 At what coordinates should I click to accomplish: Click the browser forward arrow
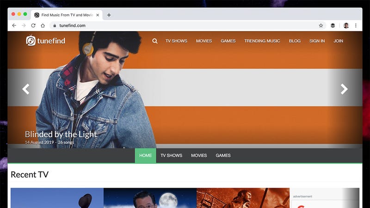click(24, 25)
